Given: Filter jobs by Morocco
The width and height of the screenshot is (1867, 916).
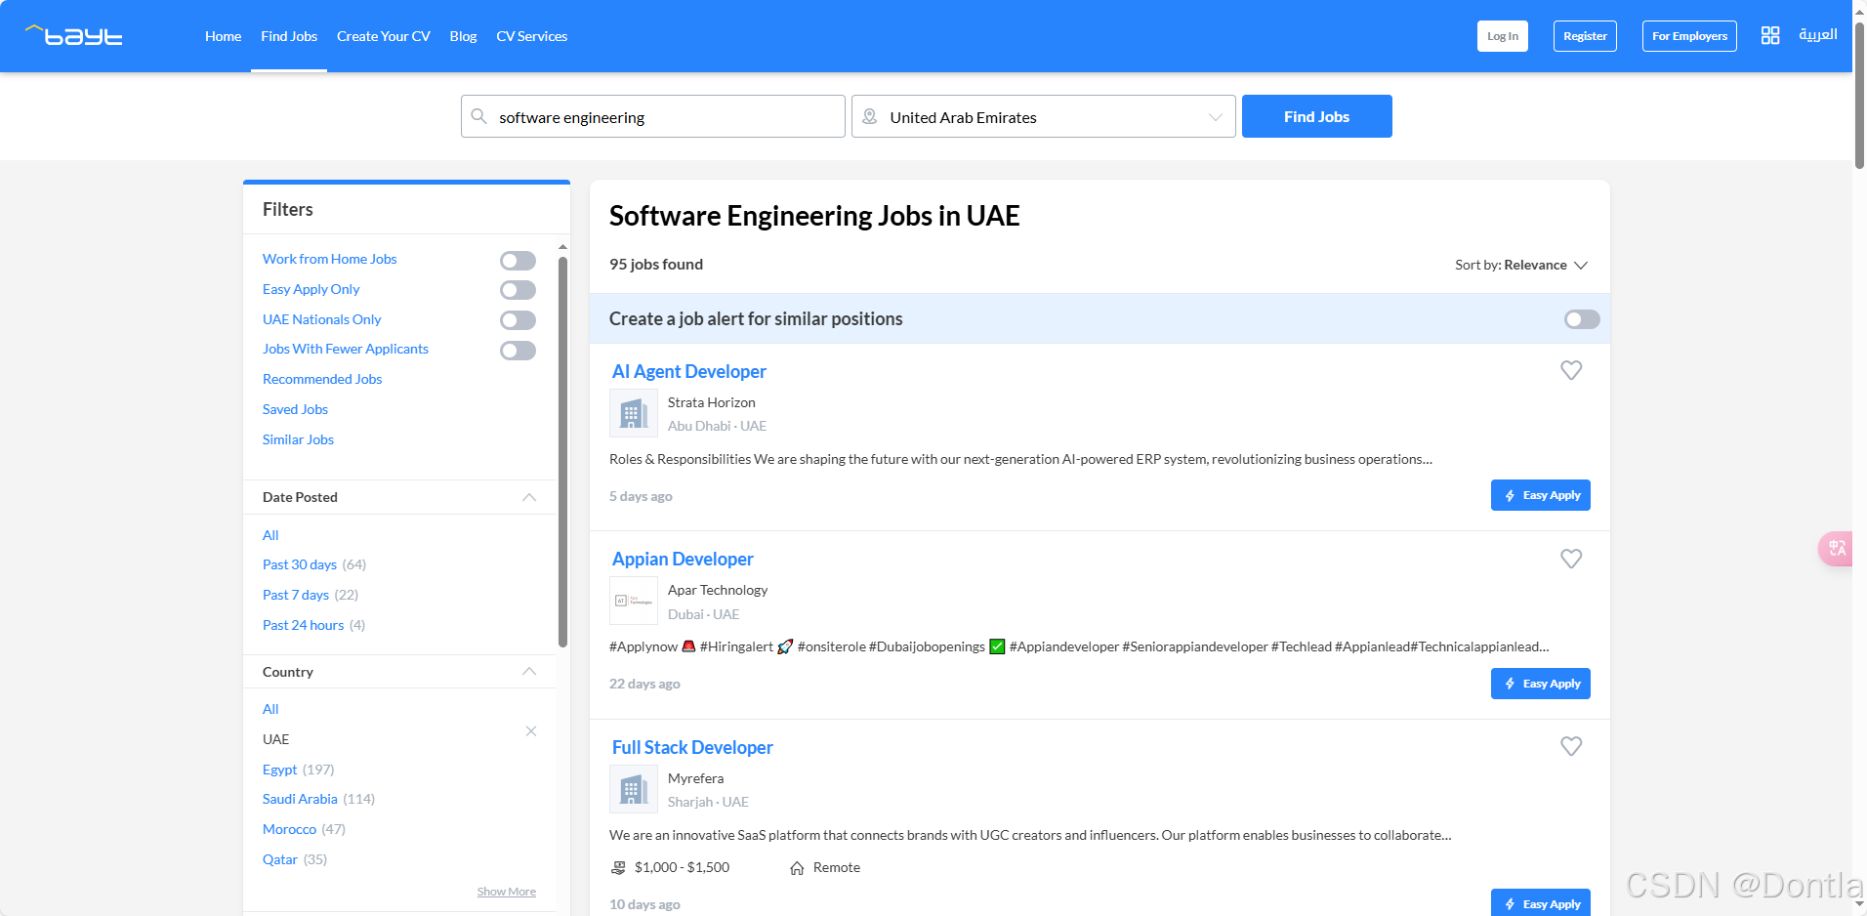Looking at the screenshot, I should pyautogui.click(x=289, y=829).
